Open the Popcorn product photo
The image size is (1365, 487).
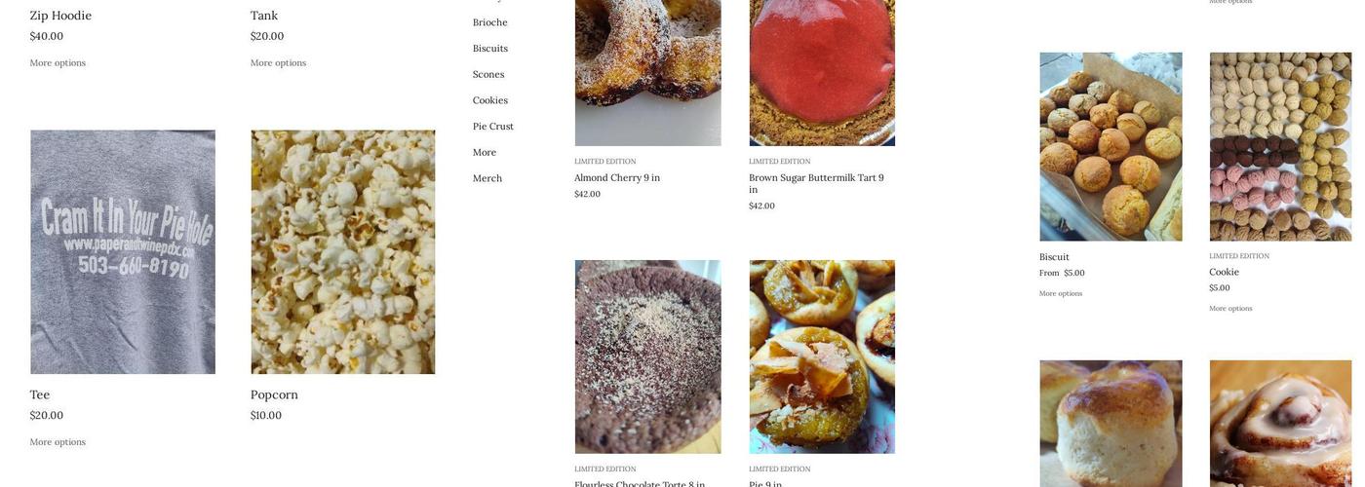(343, 252)
